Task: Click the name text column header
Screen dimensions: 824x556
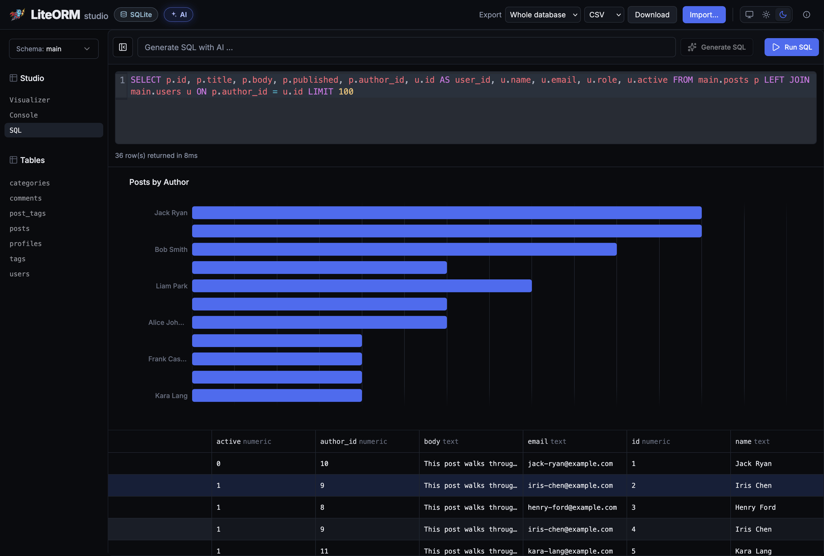Action: tap(777, 441)
